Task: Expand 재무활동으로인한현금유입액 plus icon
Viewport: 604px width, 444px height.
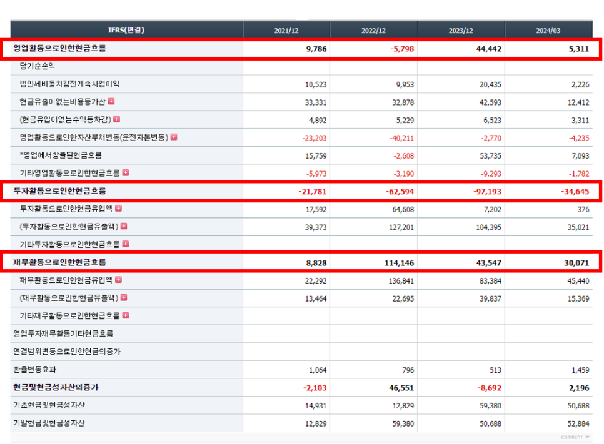Action: 119,280
